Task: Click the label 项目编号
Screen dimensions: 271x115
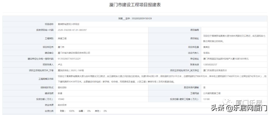Action: tap(195, 30)
